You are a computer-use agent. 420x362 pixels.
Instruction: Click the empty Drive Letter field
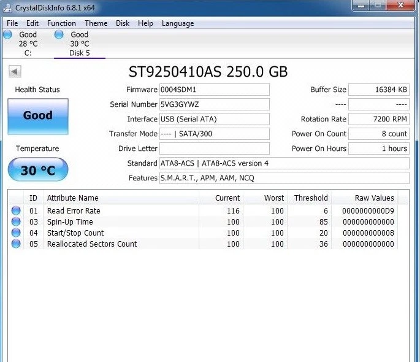tap(214, 148)
